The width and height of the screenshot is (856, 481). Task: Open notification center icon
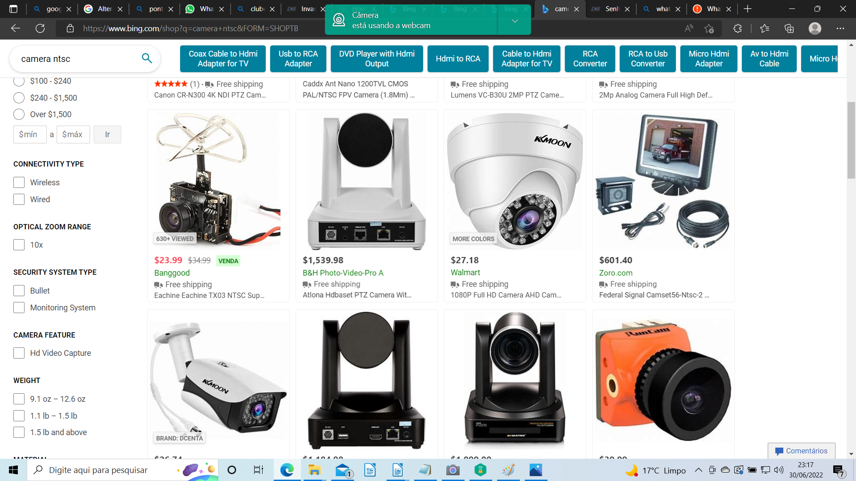839,470
